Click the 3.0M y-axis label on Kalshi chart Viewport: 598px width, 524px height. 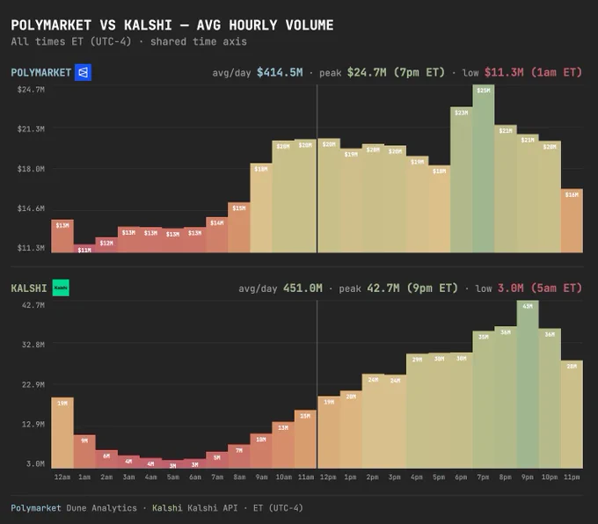point(35,463)
